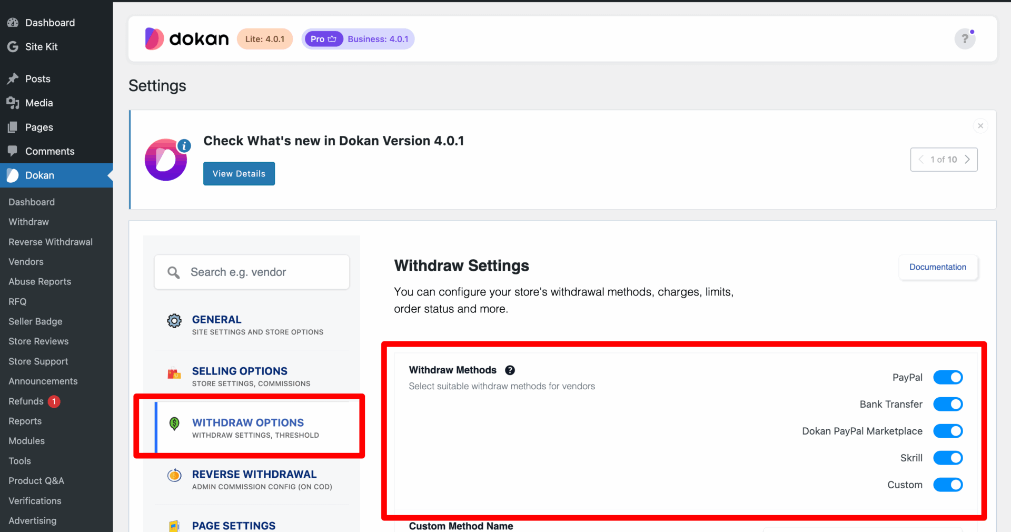Open Store Support submenu
Viewport: 1011px width, 532px height.
pyautogui.click(x=38, y=362)
